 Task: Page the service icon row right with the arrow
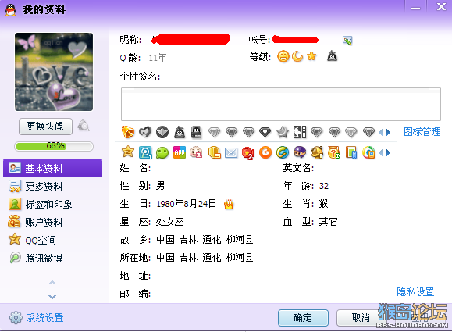pos(388,152)
